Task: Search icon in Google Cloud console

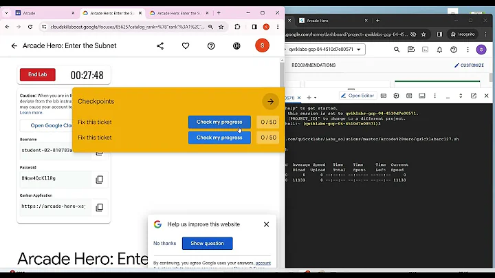Action: [x=397, y=50]
